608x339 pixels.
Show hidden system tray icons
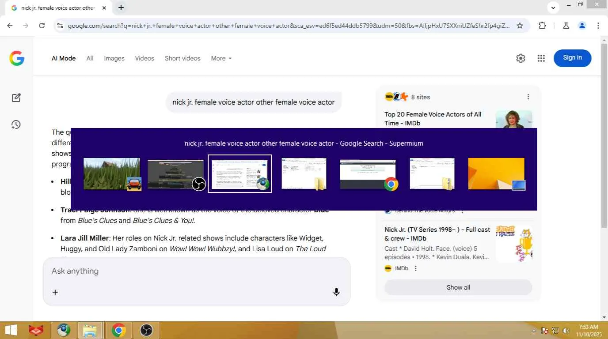(534, 331)
